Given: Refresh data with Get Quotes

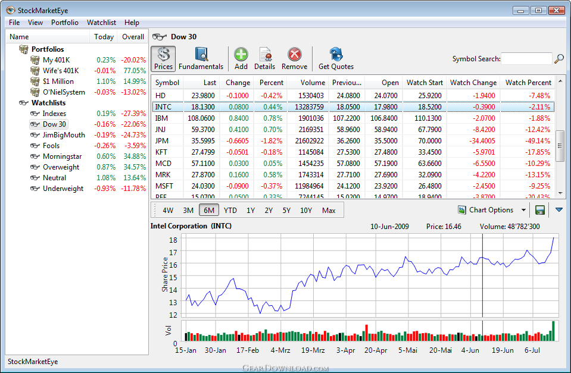Looking at the screenshot, I should click(336, 58).
